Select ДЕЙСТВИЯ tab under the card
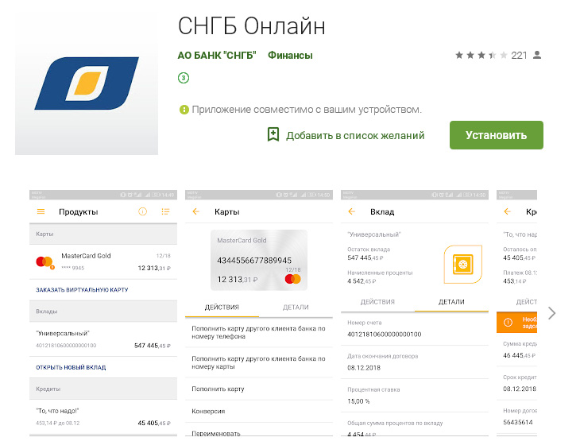 coord(222,307)
